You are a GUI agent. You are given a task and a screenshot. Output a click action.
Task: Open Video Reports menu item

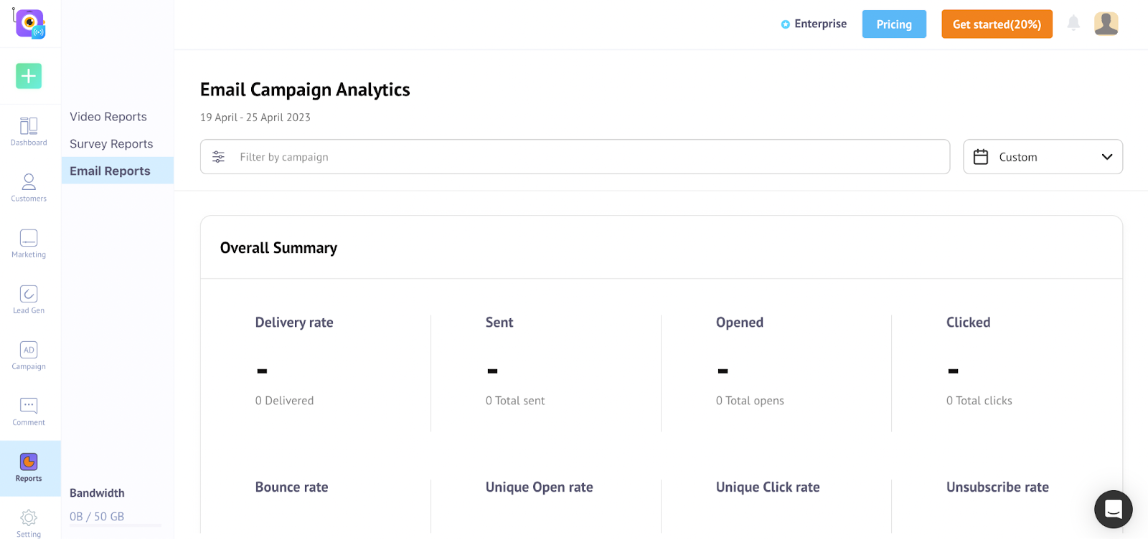coord(108,116)
